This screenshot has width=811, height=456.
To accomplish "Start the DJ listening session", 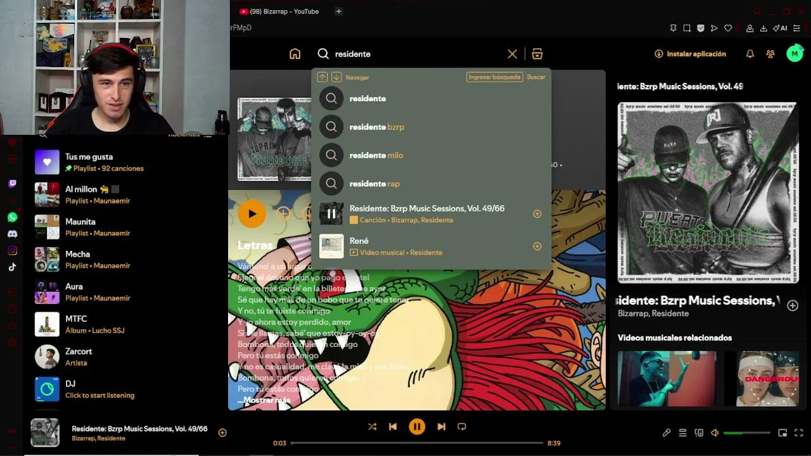I will click(127, 389).
